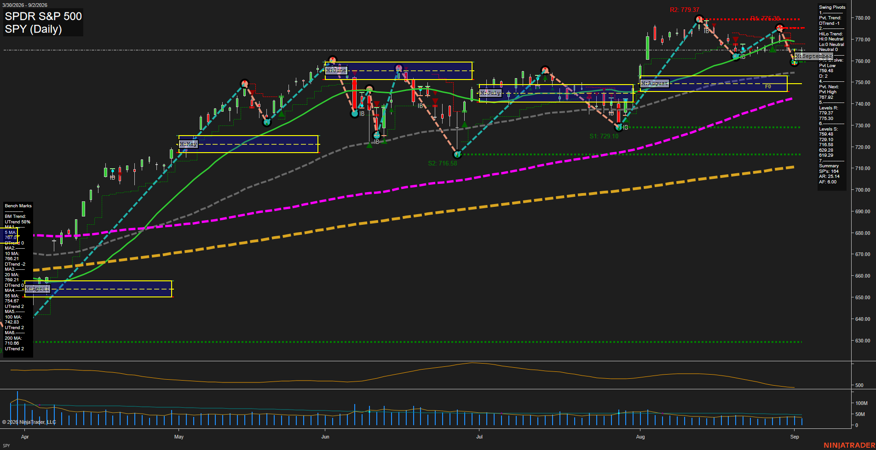The image size is (876, 450).
Task: Click the swing low pivot marker at 716.58
Action: pyautogui.click(x=457, y=154)
